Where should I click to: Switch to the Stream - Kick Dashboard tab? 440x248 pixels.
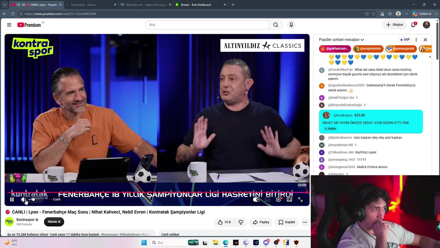[x=200, y=5]
